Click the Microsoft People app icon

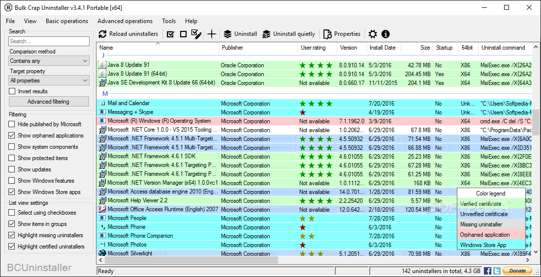coord(102,218)
